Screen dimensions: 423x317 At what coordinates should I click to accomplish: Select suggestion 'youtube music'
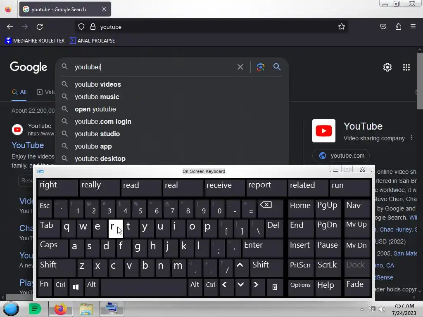click(x=172, y=97)
